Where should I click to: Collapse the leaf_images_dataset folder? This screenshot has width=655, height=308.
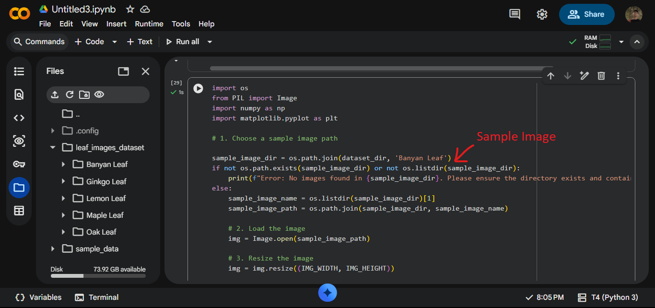point(53,147)
